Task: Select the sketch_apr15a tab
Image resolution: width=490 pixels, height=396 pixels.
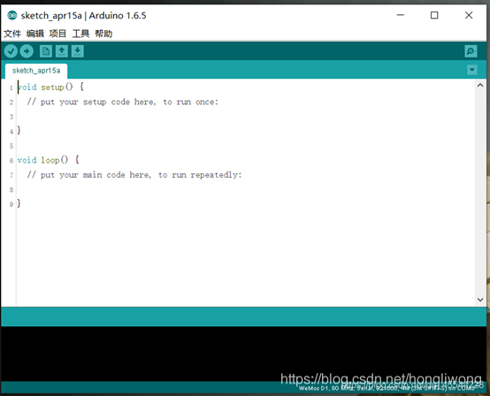Action: pyautogui.click(x=36, y=71)
